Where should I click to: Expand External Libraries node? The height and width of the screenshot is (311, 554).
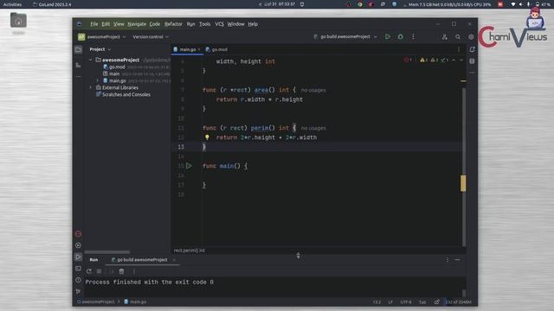click(x=91, y=87)
